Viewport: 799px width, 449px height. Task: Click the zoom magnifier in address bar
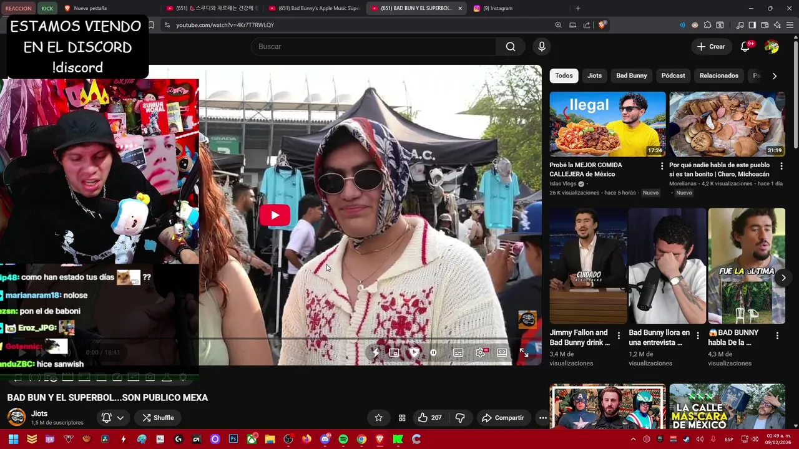[x=558, y=25]
